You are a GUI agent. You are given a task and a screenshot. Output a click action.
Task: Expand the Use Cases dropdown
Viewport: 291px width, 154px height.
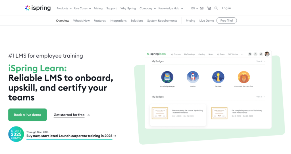tap(83, 8)
